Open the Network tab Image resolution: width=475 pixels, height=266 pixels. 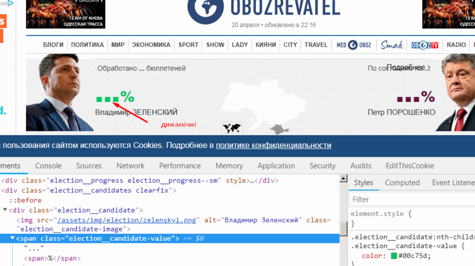[130, 165]
